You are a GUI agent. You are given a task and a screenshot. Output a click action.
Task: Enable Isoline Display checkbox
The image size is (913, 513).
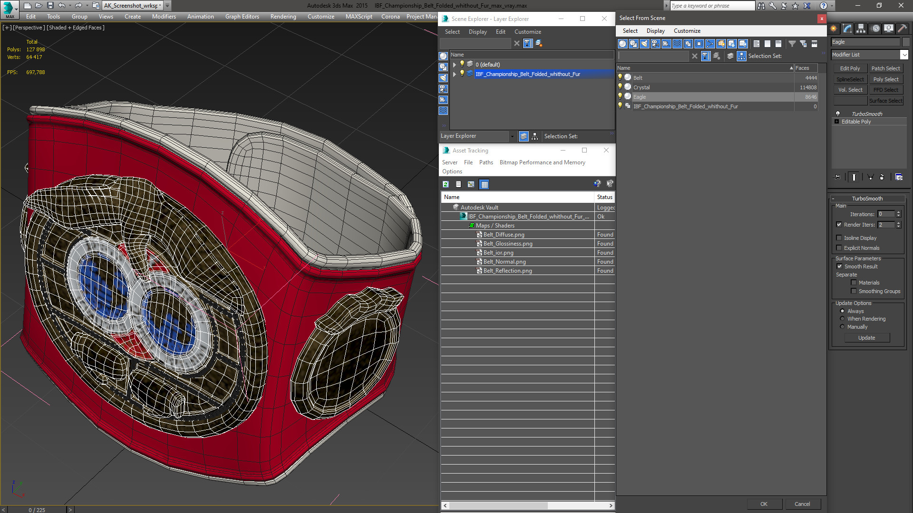pyautogui.click(x=839, y=238)
